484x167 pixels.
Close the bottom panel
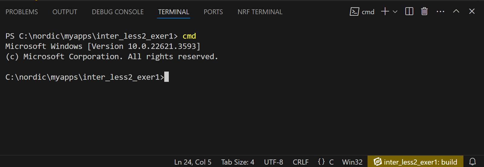(472, 11)
